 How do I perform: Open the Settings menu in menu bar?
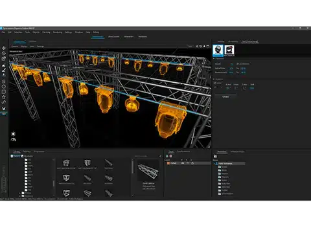click(x=68, y=32)
